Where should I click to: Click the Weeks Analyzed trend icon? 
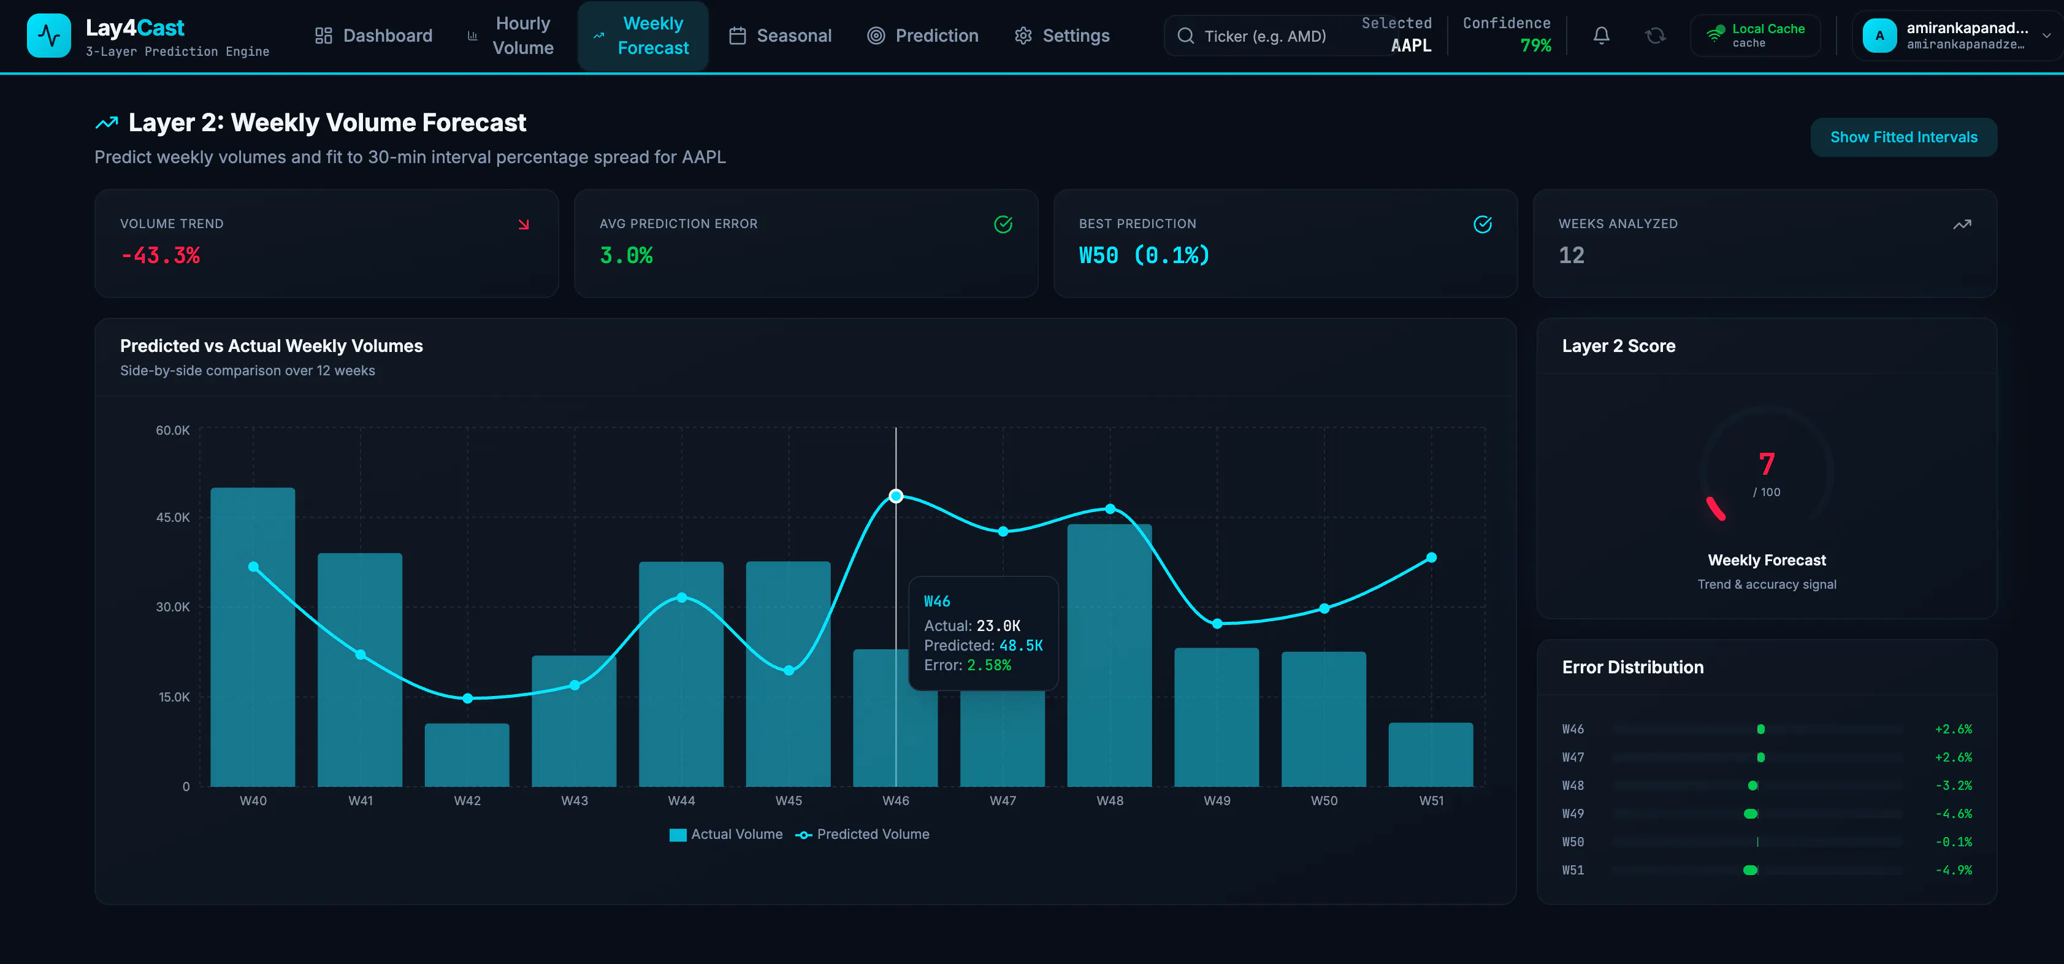(x=1962, y=224)
